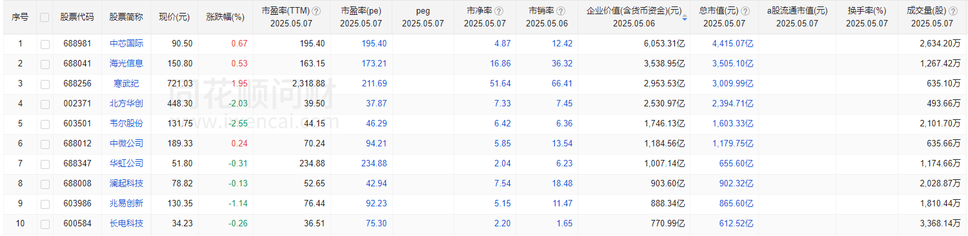Sort by 涨跌幅(%) column header
968x236 pixels.
[x=225, y=17]
